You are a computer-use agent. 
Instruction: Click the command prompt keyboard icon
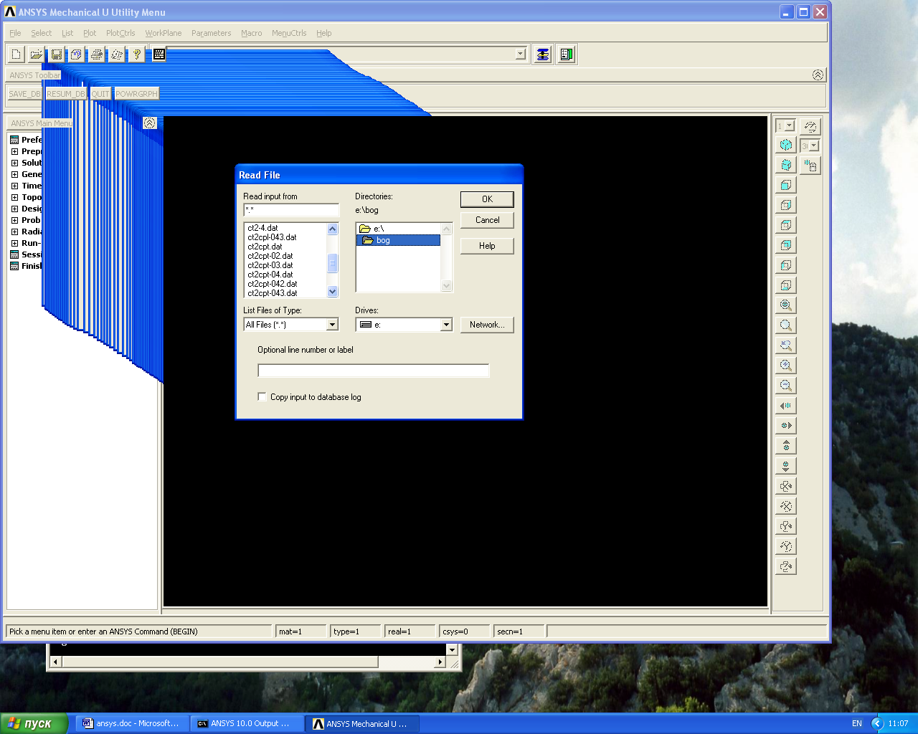(x=159, y=54)
